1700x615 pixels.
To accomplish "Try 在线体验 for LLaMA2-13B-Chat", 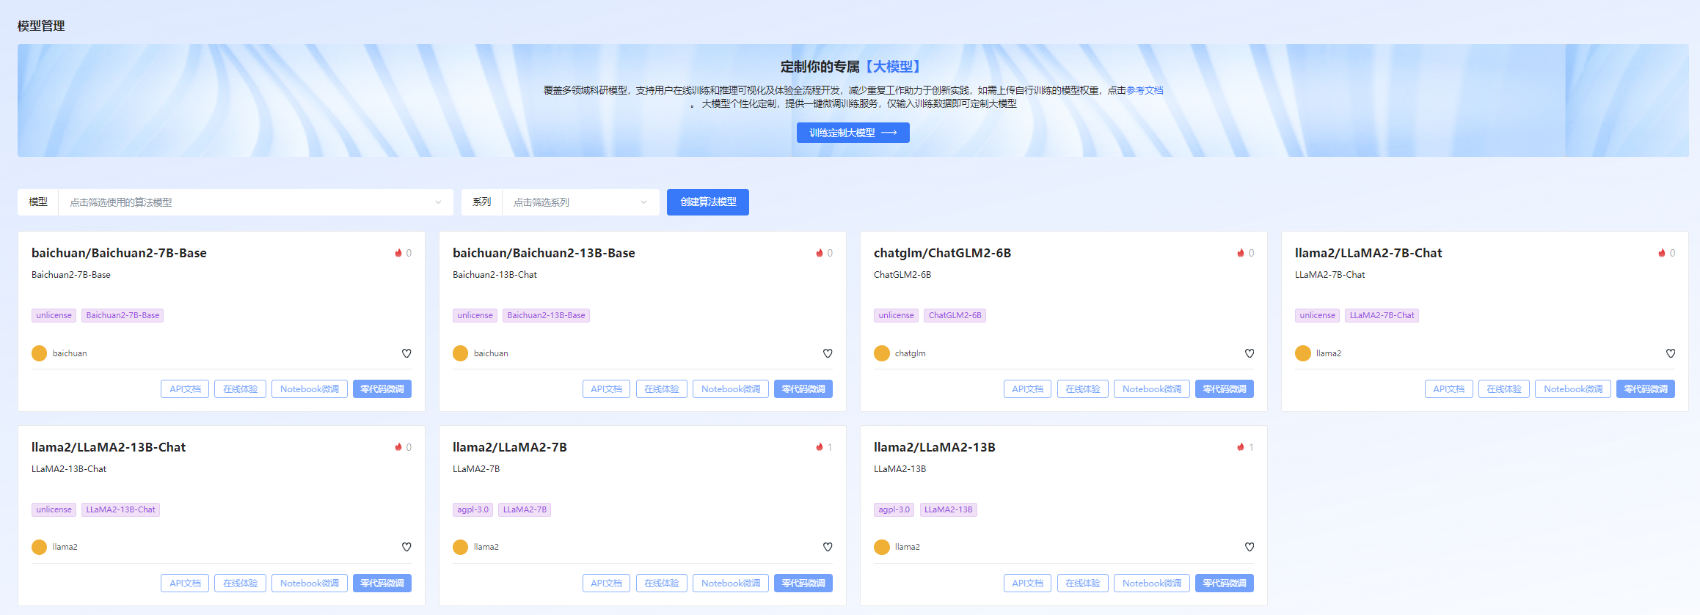I will click(x=240, y=583).
